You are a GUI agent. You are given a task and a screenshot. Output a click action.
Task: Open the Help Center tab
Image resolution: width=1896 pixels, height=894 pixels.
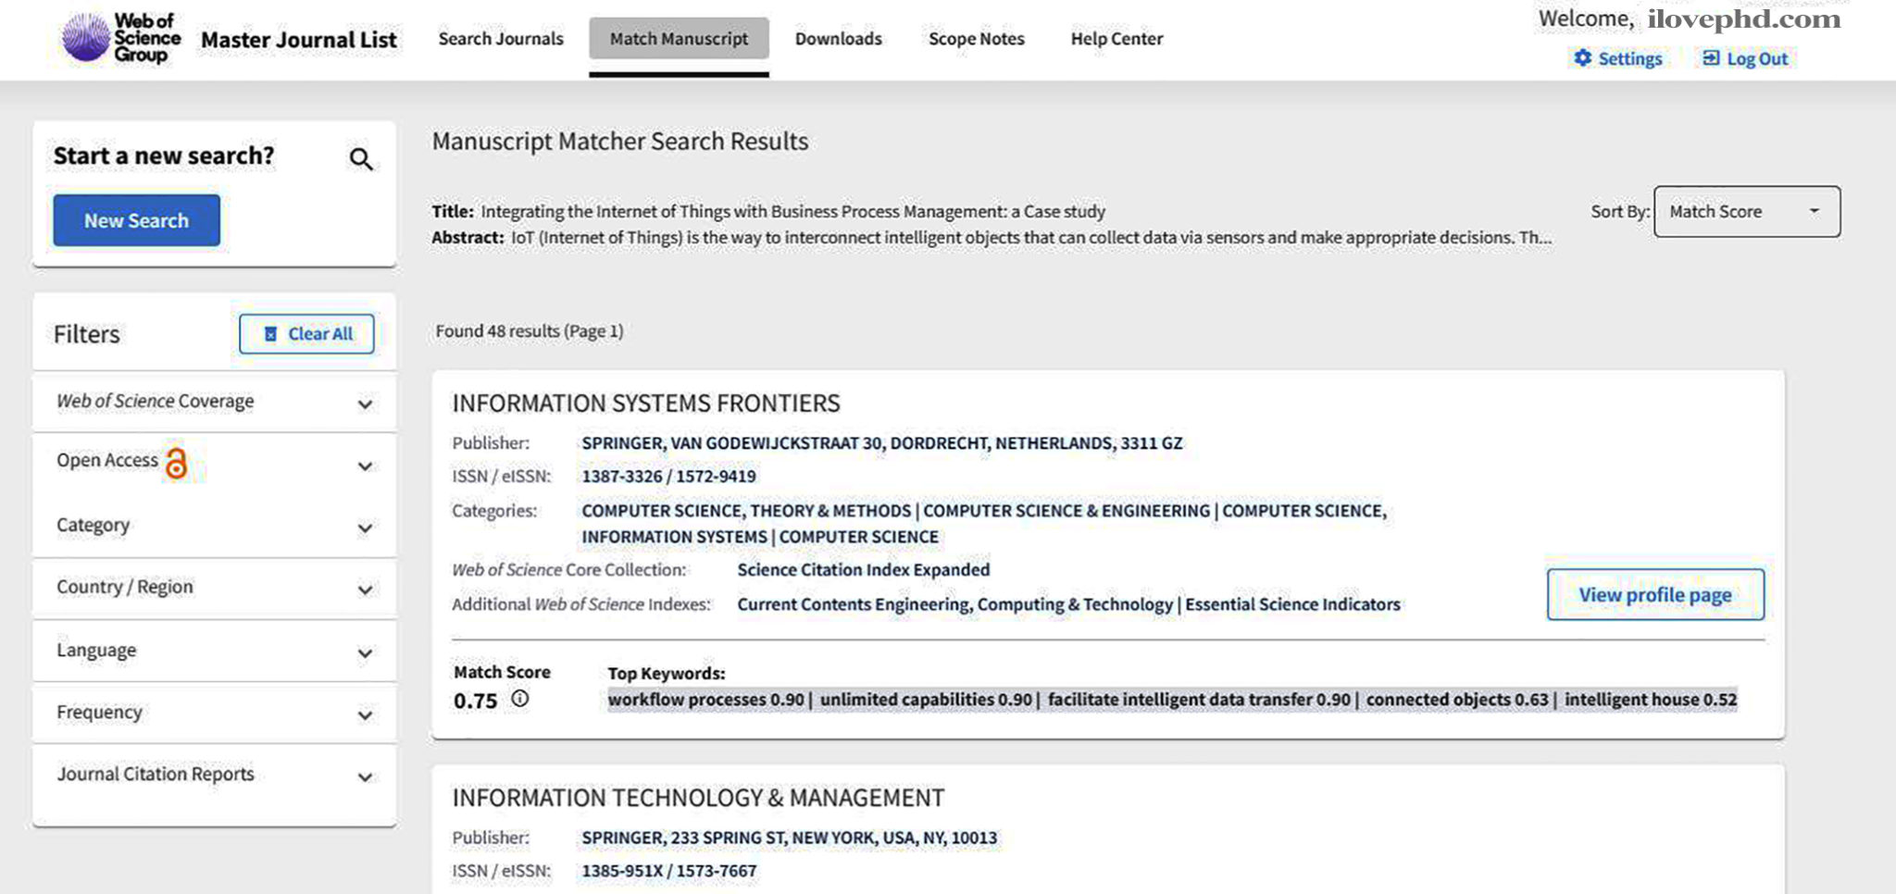coord(1116,39)
